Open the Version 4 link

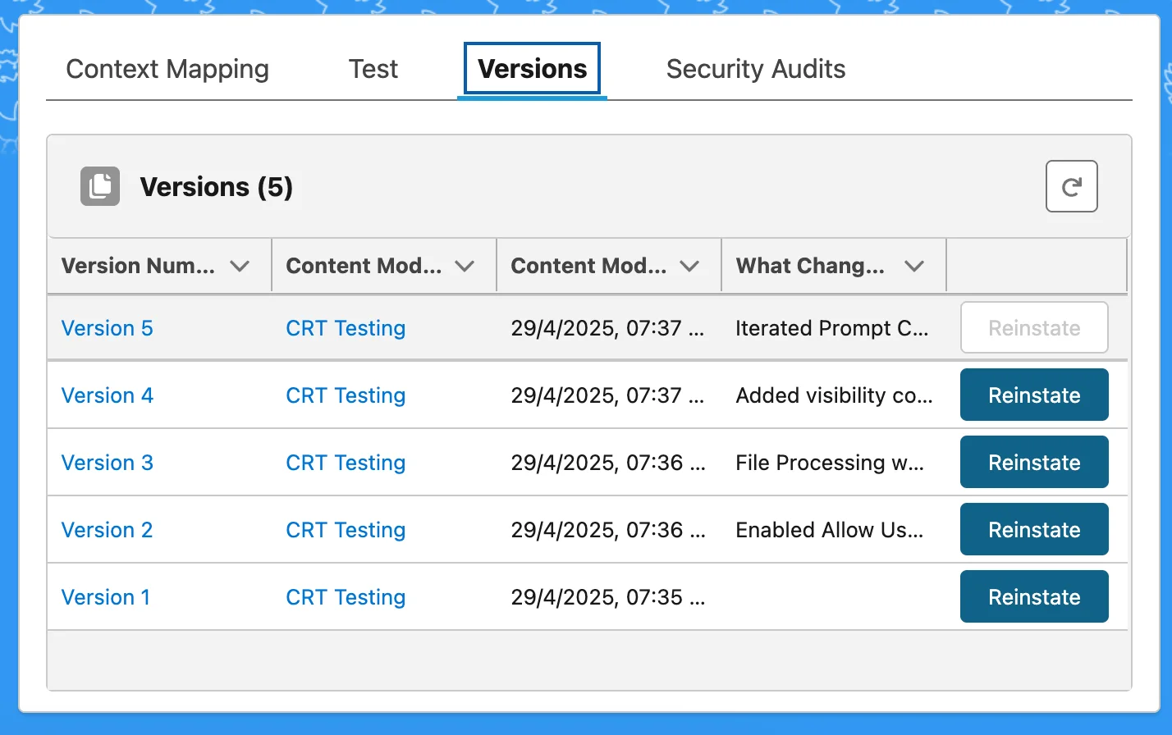[x=108, y=395]
